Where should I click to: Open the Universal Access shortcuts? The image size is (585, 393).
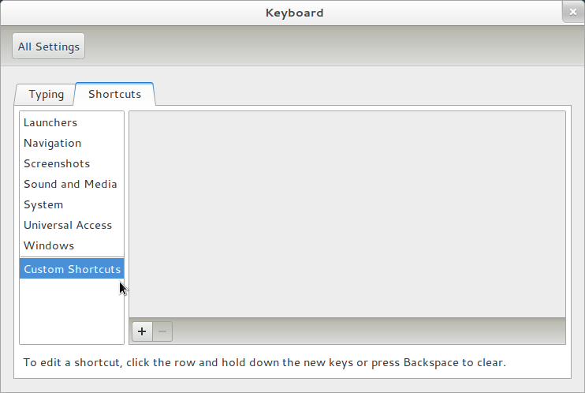[x=68, y=225]
